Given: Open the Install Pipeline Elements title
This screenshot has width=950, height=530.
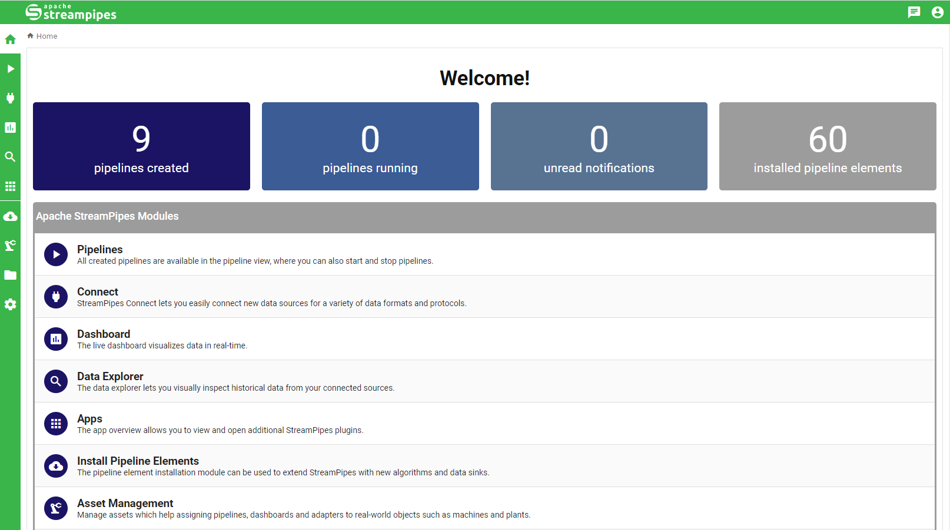Looking at the screenshot, I should [x=138, y=461].
